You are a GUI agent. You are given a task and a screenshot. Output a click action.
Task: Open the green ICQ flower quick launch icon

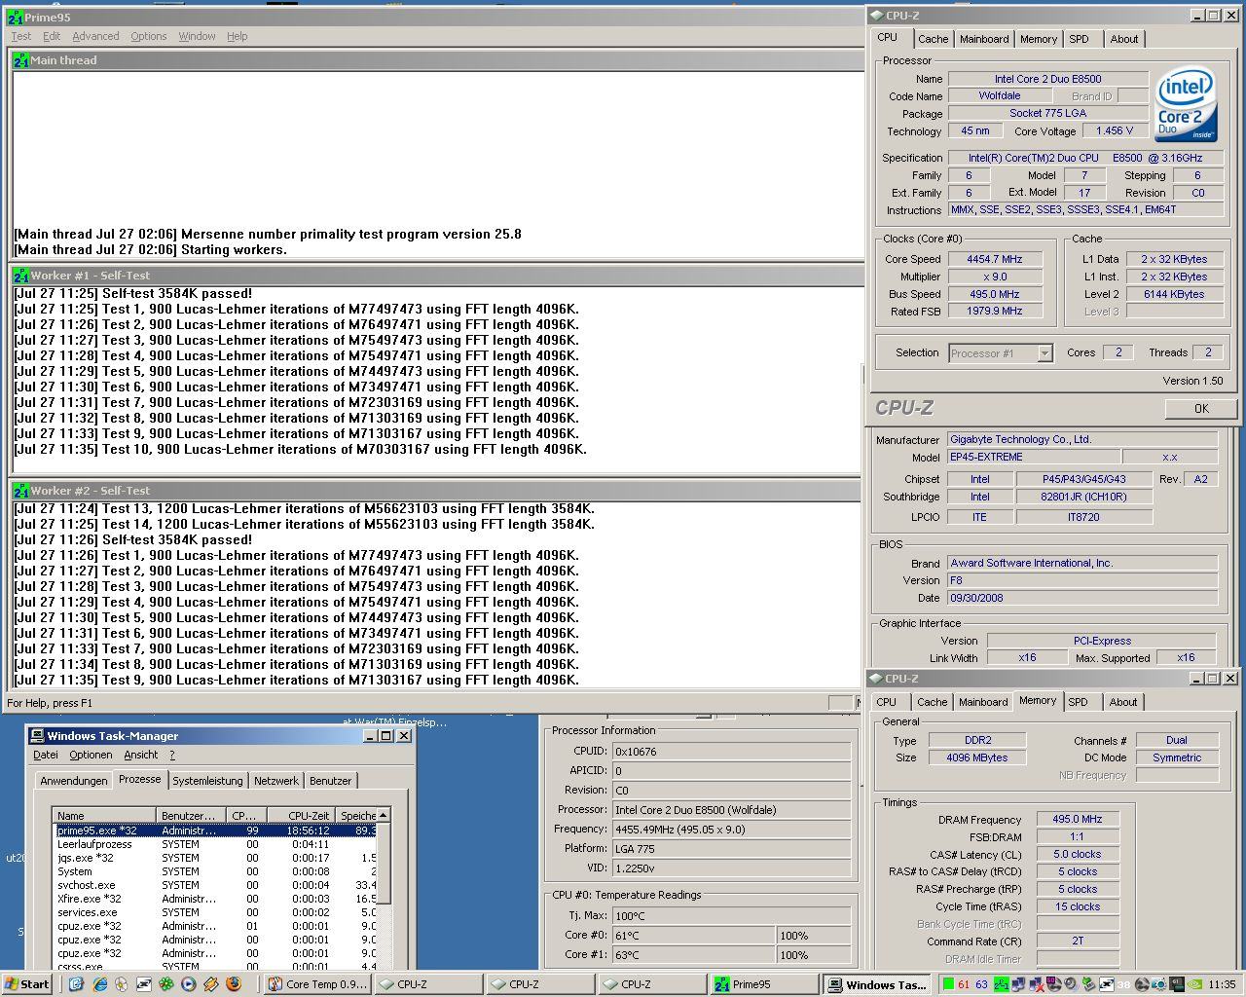(166, 984)
